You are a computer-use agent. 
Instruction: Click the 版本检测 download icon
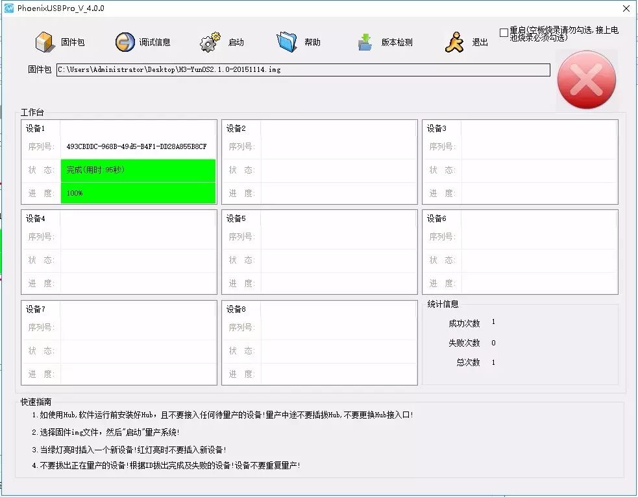(x=365, y=42)
